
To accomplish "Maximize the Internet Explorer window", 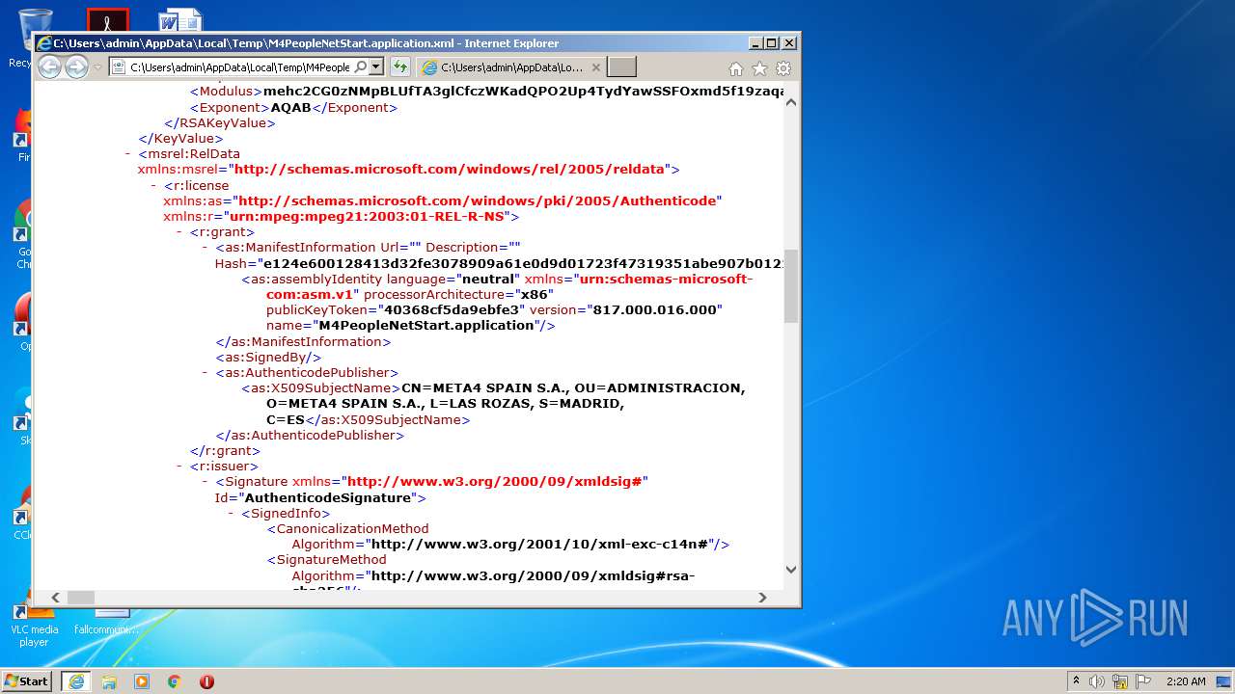I will [771, 43].
